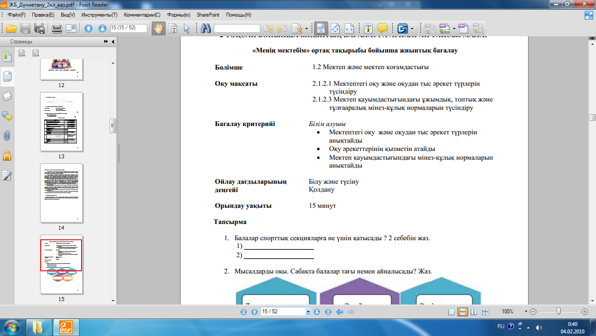The image size is (596, 336).
Task: Collapse the Pages navigation panel
Action: point(113,42)
